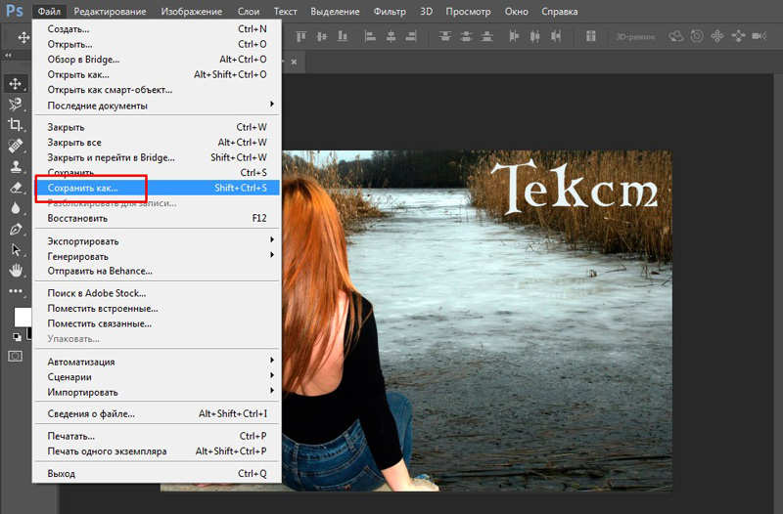Viewport: 783px width, 514px height.
Task: Open the white foreground color swatch
Action: click(x=23, y=317)
